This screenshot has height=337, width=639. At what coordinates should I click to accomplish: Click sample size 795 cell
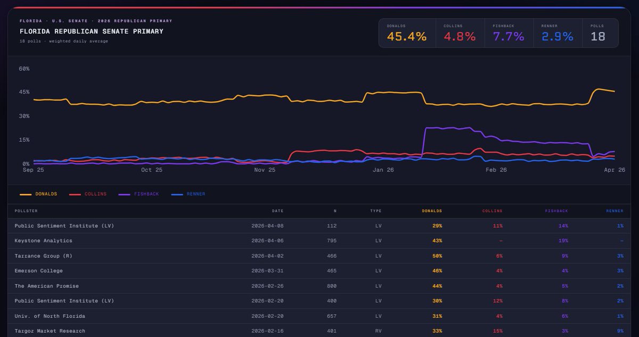[332, 241]
